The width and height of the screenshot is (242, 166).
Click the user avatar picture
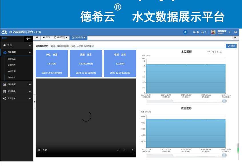click(213, 32)
